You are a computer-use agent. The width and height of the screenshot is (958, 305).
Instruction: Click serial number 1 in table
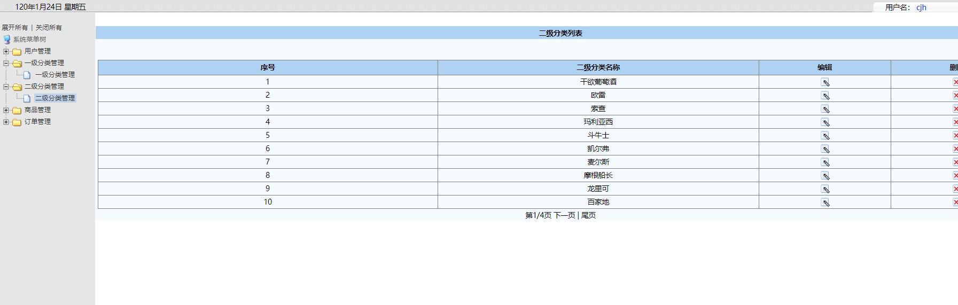pyautogui.click(x=268, y=82)
